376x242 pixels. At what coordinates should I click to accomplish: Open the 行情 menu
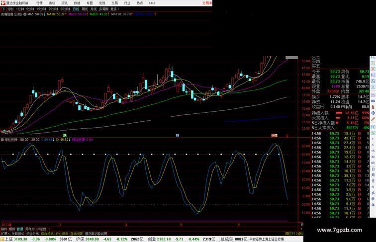[x=39, y=3]
